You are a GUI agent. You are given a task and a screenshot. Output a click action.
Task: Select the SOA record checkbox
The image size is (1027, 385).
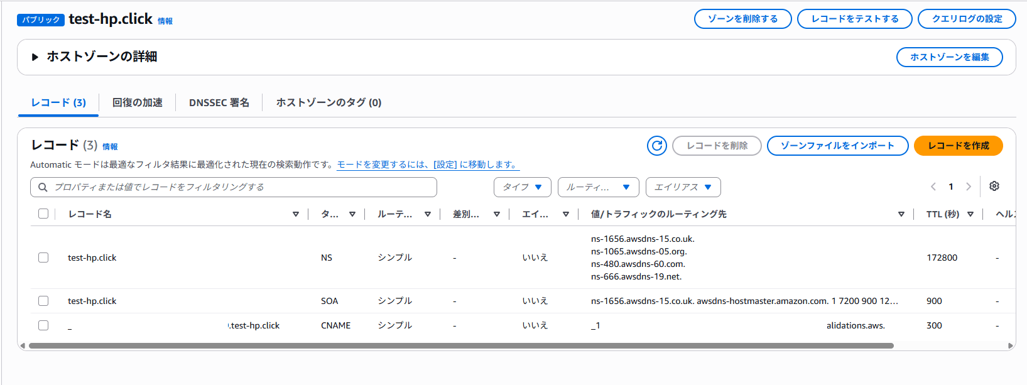(43, 301)
